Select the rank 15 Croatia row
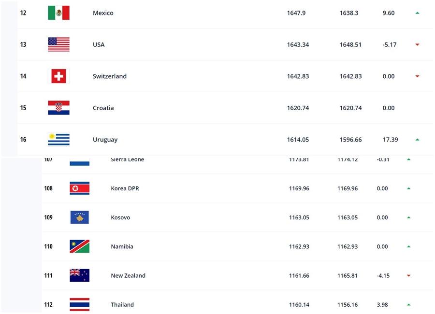435x314 pixels. [225, 108]
